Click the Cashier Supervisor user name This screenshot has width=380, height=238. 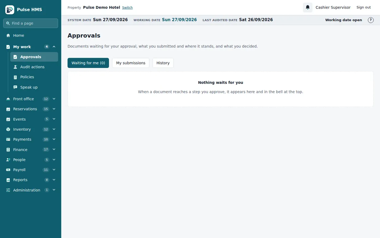[x=333, y=7]
